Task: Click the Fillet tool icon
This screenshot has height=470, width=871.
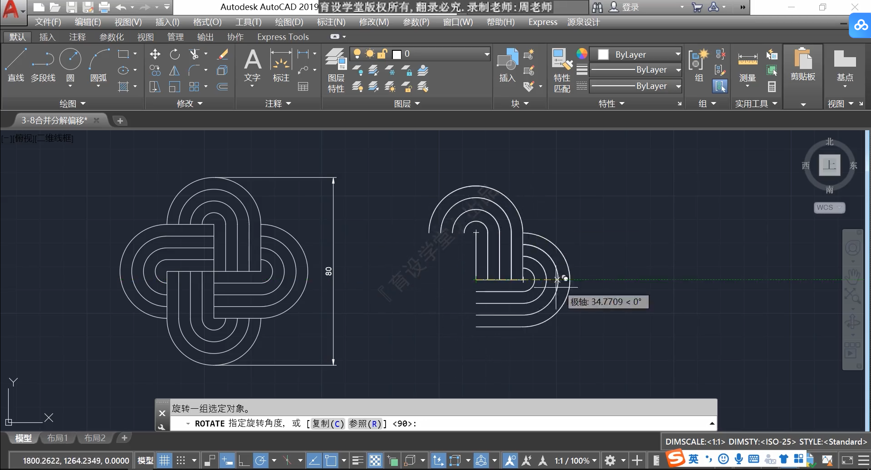Action: [x=194, y=71]
